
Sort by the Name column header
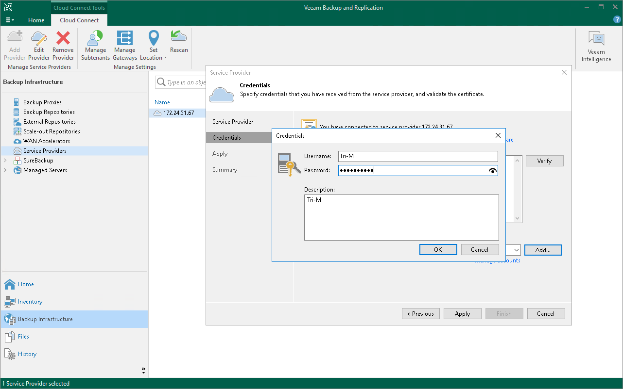[x=162, y=102]
